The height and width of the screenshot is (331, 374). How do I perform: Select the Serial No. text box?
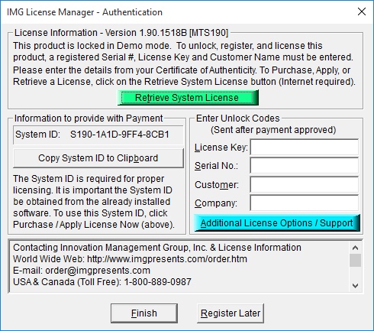(305, 166)
